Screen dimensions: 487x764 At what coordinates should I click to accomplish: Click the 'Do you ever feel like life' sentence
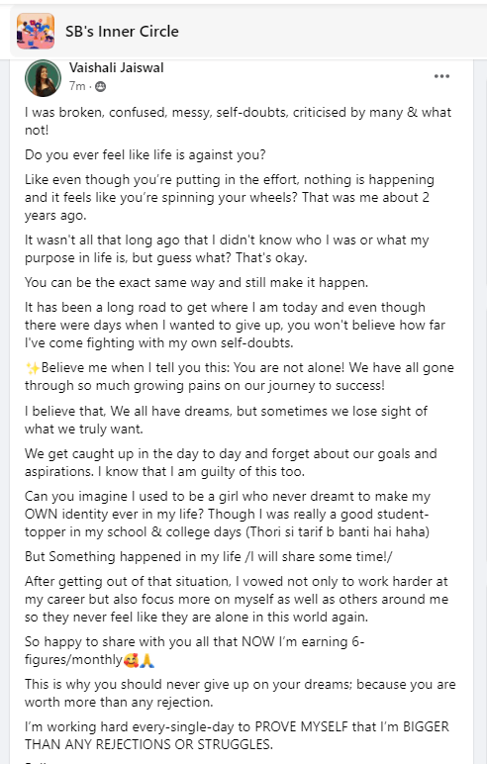click(146, 155)
